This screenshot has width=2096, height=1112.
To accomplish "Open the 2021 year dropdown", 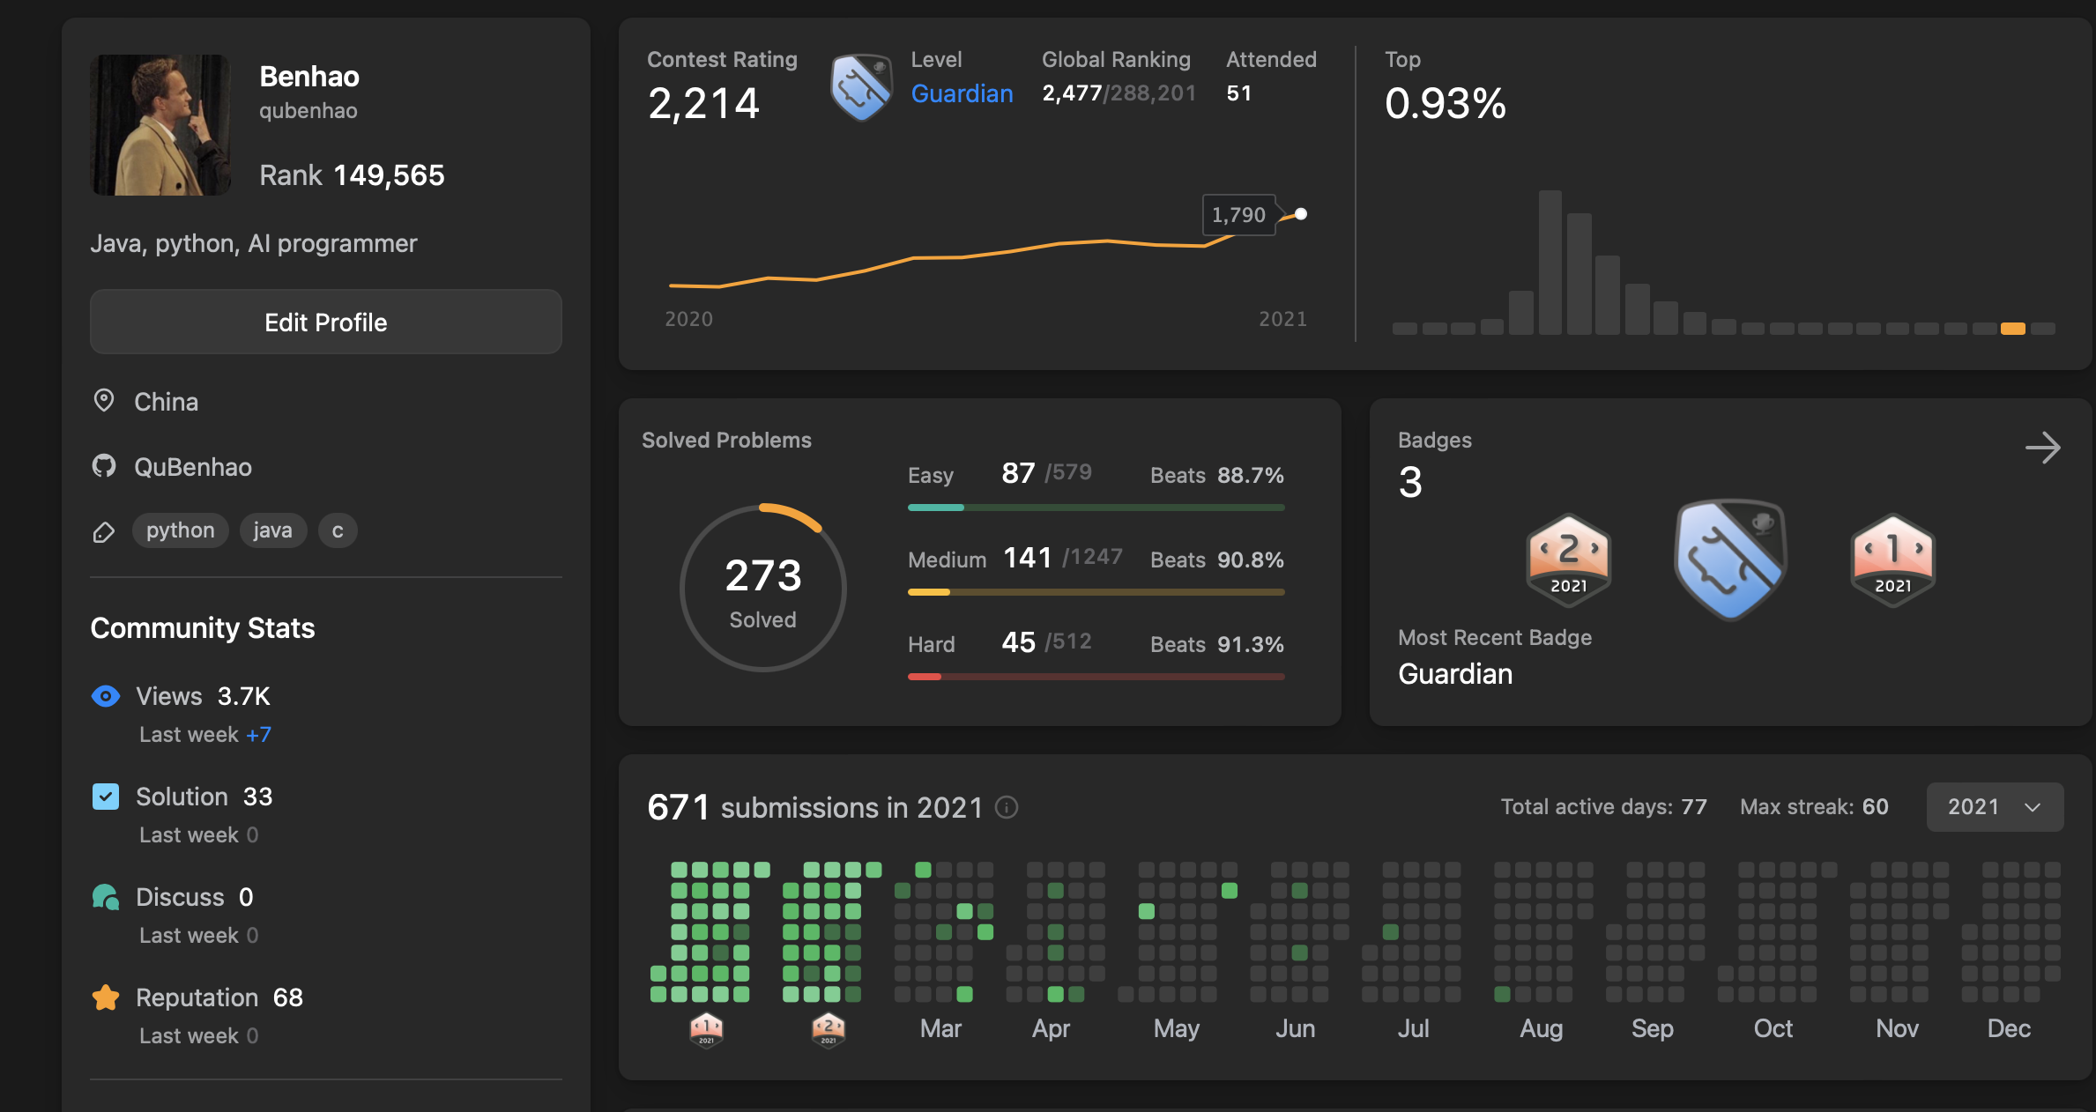I will pos(1994,807).
